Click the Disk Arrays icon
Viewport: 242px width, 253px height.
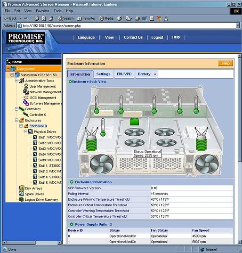[22, 188]
